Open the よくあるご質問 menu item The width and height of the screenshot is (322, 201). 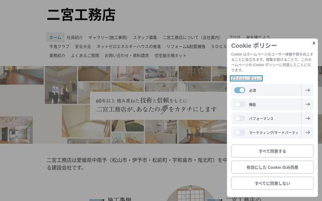85,56
